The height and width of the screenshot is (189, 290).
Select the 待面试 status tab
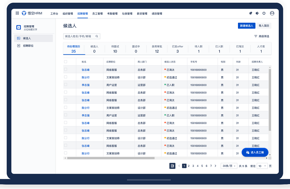pos(115,48)
